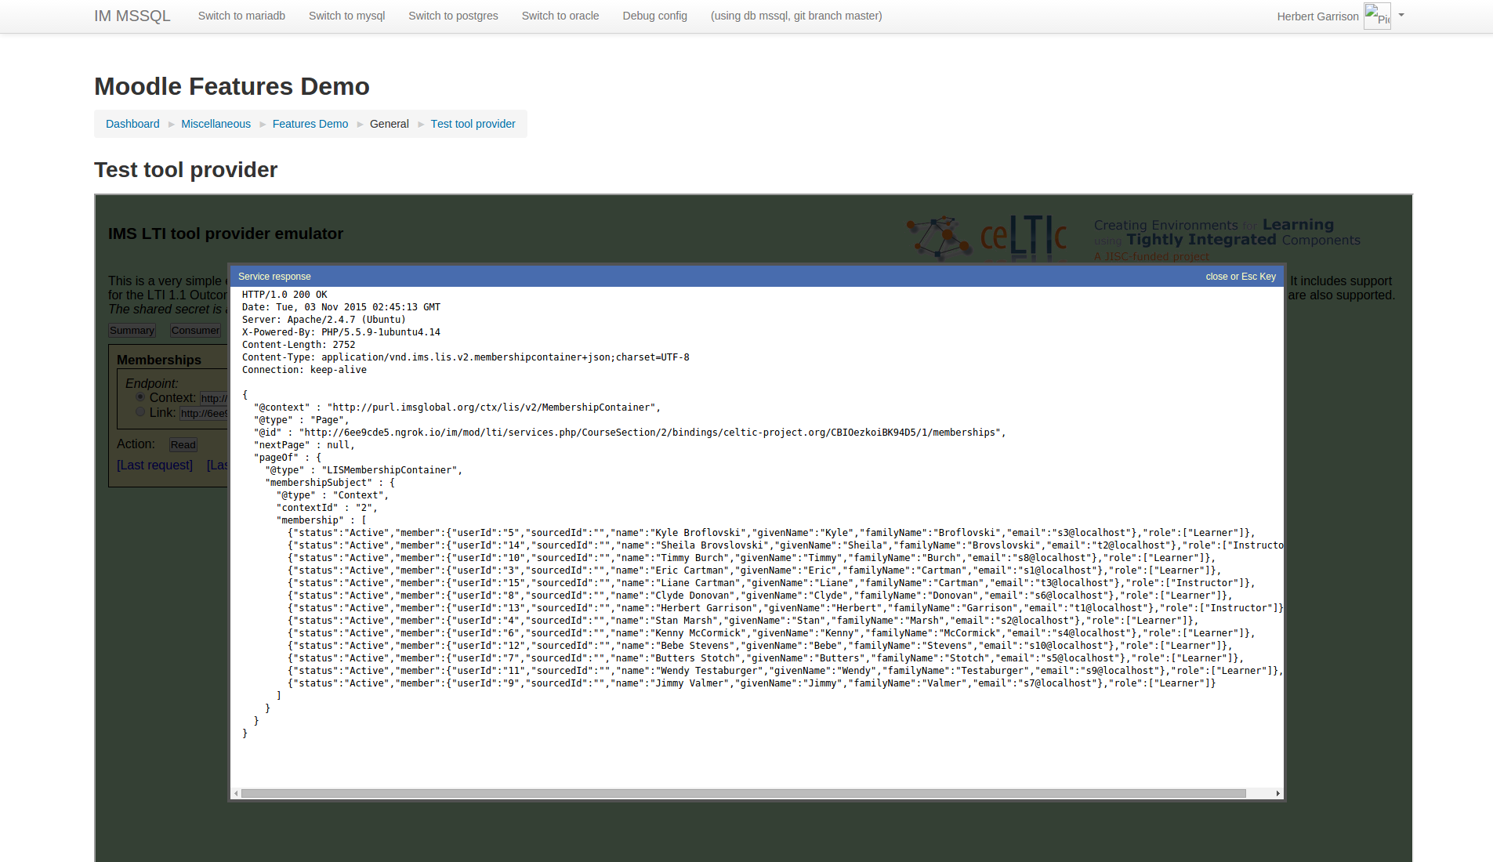Click the Bebe Stevens membership row
This screenshot has height=862, width=1493.
click(x=759, y=646)
